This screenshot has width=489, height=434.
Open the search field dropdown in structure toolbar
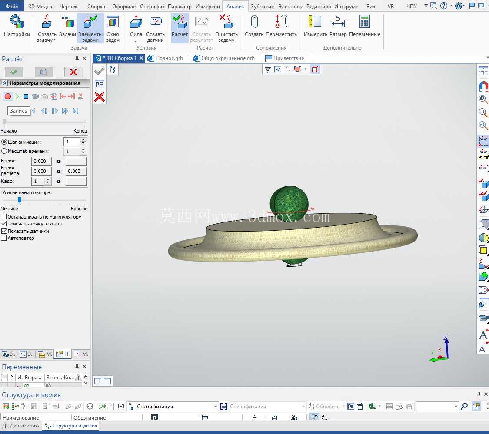tap(456, 407)
